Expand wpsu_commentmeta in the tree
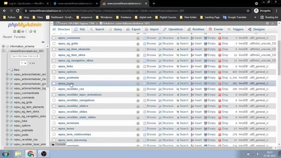 (x=7, y=93)
